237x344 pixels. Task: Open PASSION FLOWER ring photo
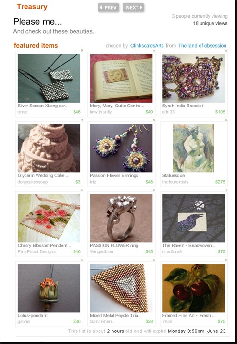[121, 218]
